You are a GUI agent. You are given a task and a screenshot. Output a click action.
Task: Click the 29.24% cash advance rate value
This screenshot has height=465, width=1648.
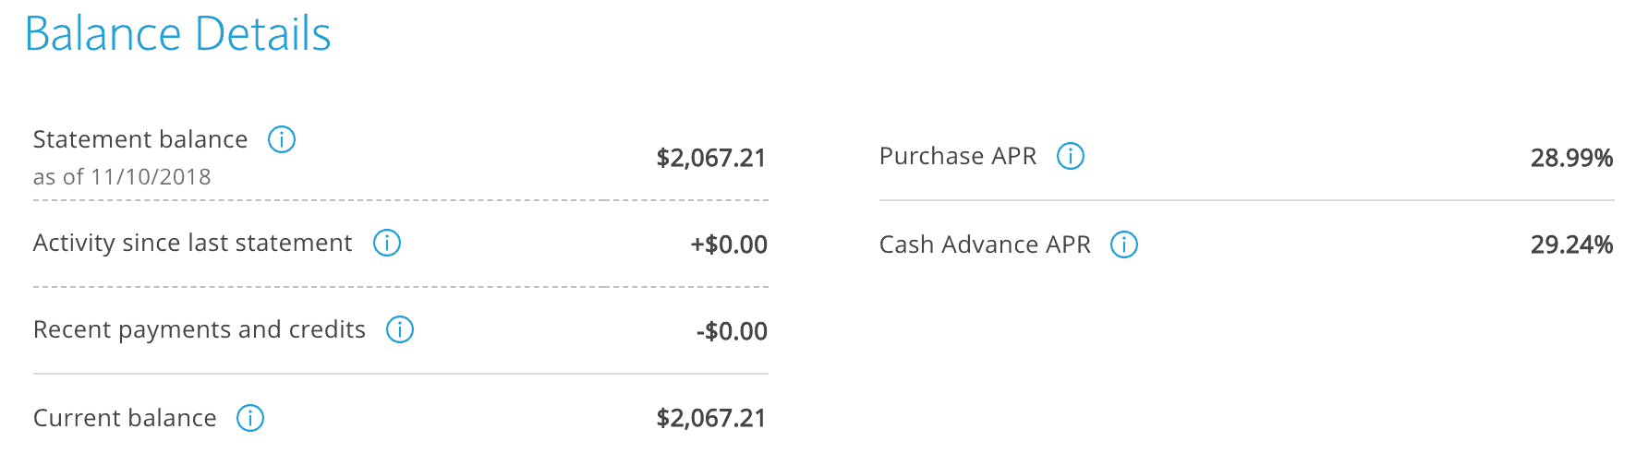(1571, 244)
